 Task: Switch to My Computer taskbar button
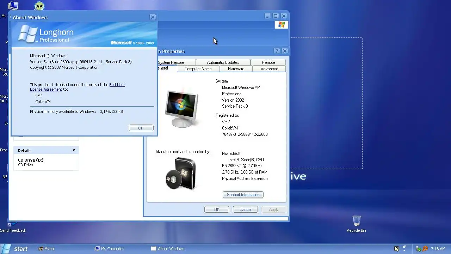click(110, 249)
